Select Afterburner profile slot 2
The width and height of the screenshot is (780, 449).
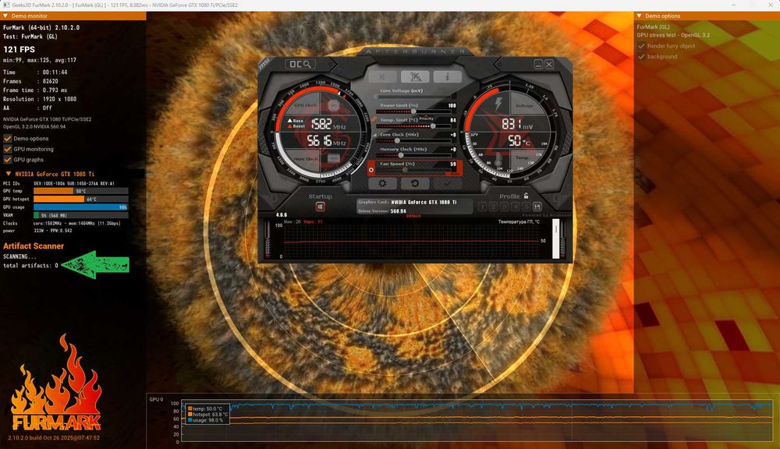[493, 207]
